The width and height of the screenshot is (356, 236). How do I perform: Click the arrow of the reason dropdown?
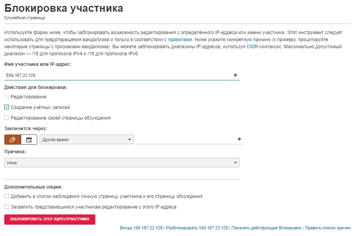(x=235, y=162)
